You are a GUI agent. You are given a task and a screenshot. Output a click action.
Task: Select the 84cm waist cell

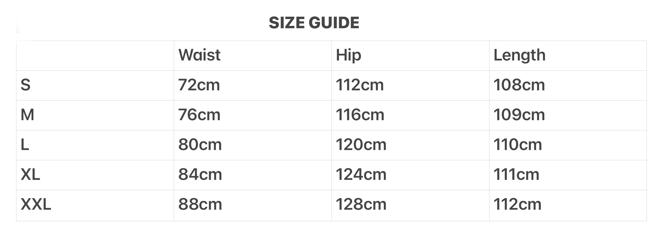click(200, 174)
